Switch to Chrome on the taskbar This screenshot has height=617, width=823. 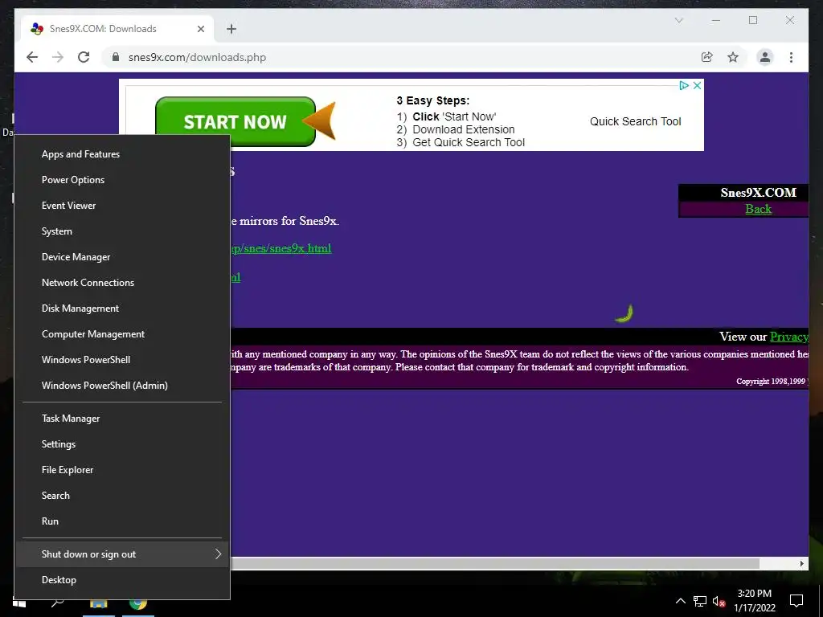[x=138, y=604]
